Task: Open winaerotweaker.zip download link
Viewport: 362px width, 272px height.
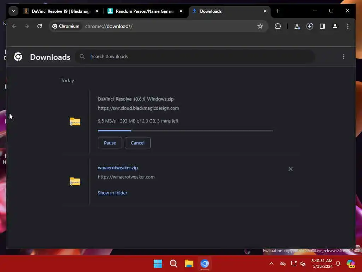Action: pyautogui.click(x=118, y=168)
